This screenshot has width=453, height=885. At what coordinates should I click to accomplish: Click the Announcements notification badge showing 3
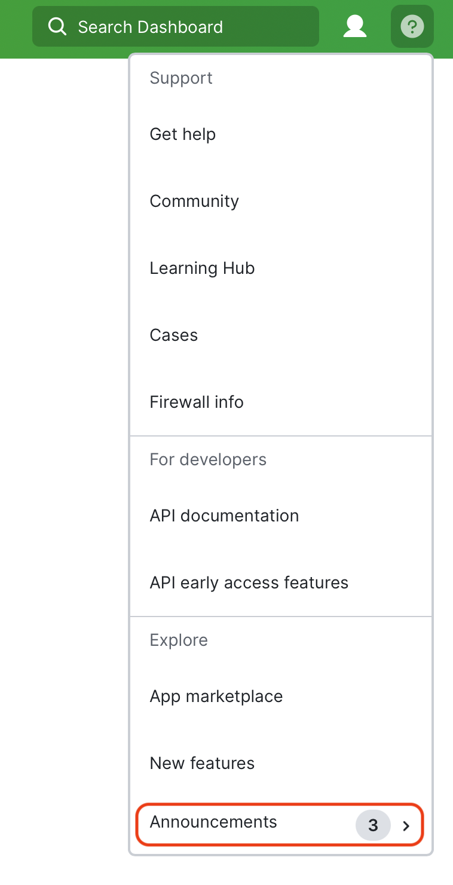pyautogui.click(x=373, y=825)
